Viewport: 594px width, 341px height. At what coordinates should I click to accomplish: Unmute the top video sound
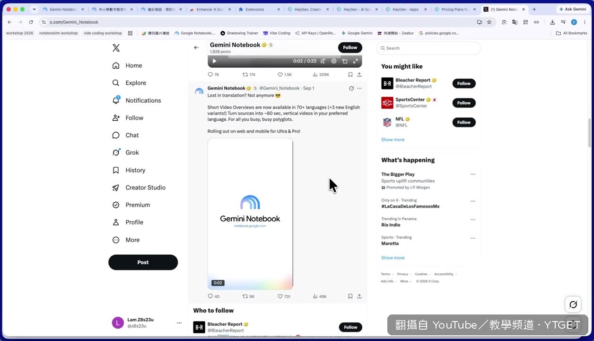click(323, 61)
